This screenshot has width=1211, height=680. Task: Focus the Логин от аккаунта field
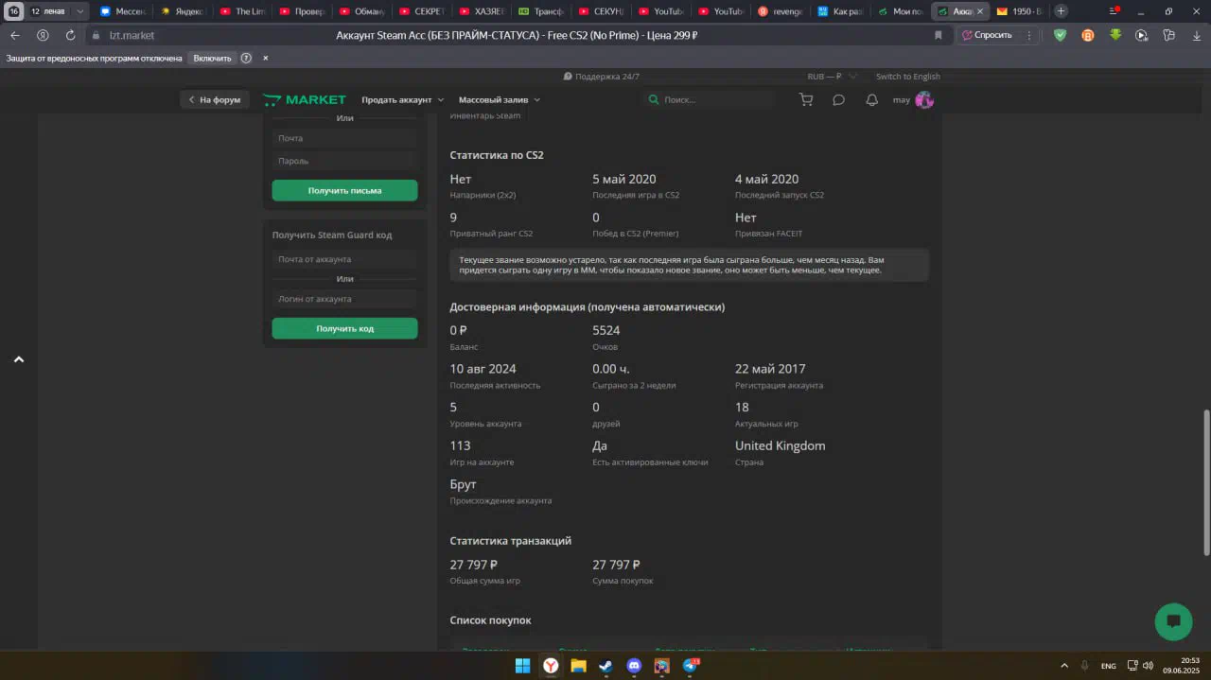click(344, 299)
